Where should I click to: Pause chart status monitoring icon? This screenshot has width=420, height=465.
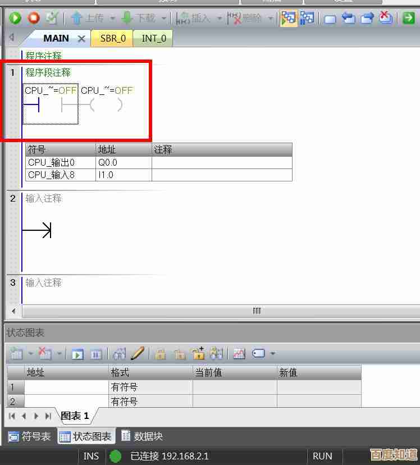pyautogui.click(x=96, y=354)
